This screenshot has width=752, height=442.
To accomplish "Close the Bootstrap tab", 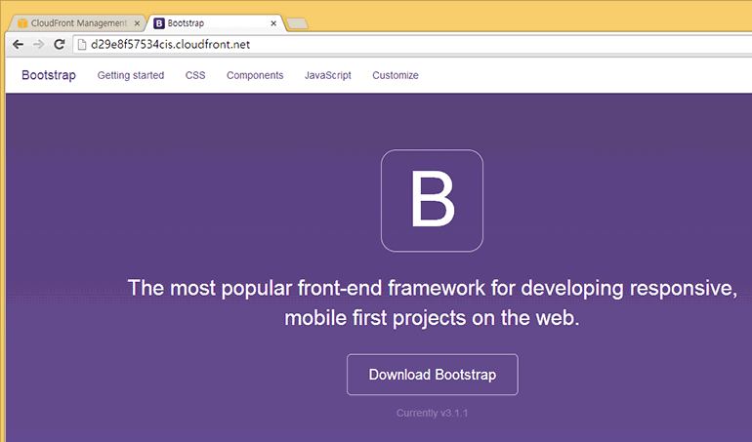I will click(x=273, y=22).
